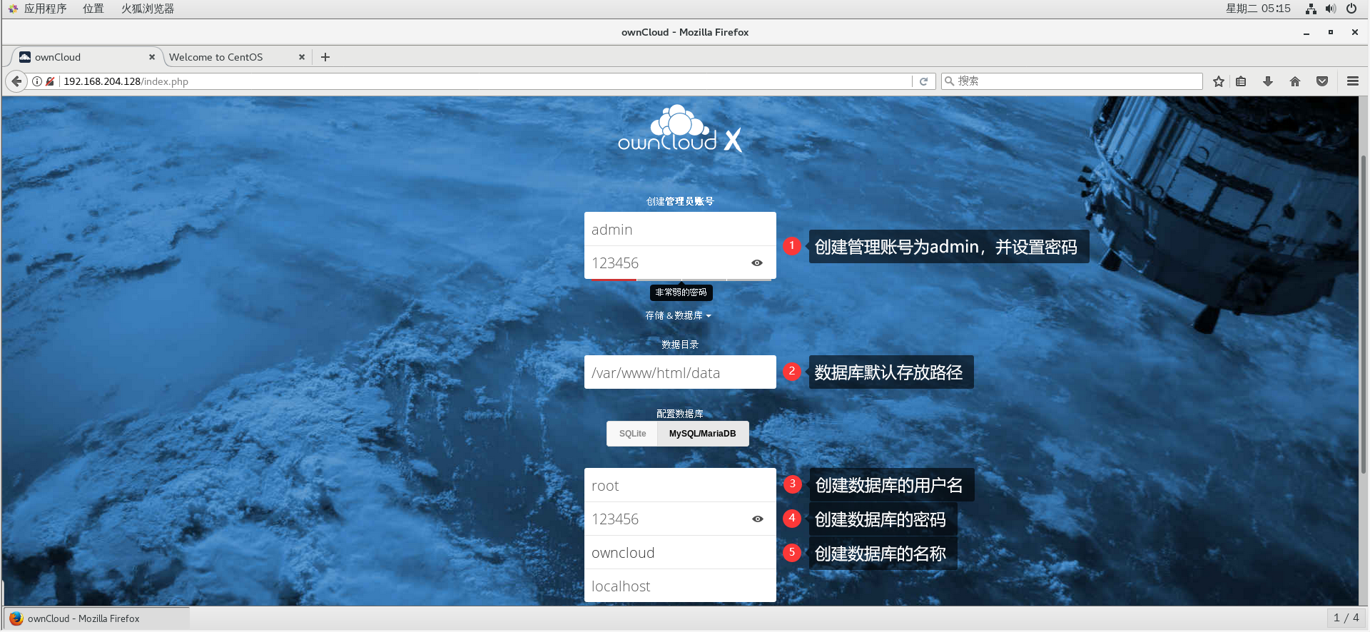Click the password strength meter bar

click(680, 280)
